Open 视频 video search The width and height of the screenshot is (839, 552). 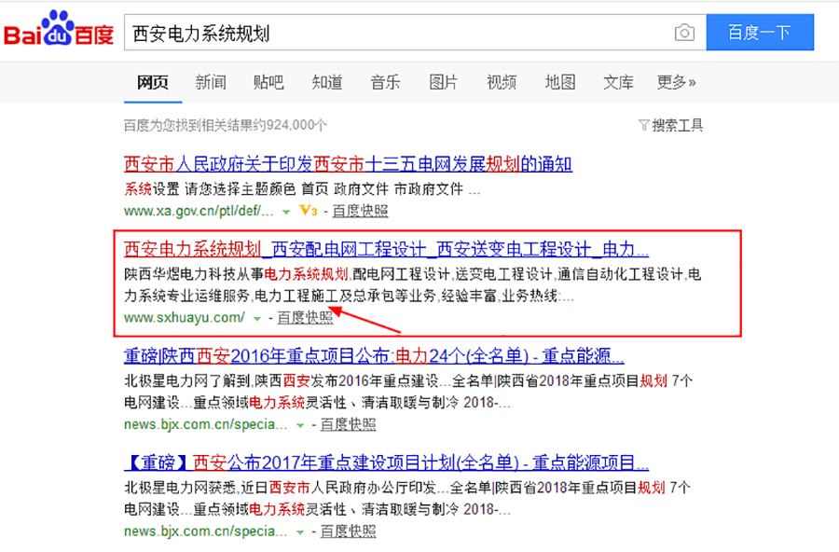point(501,82)
